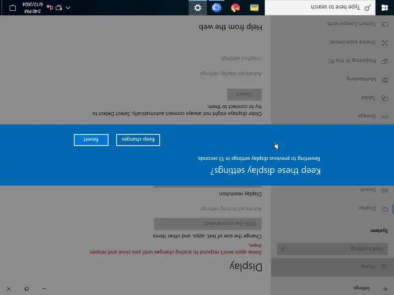The height and width of the screenshot is (295, 394).
Task: Click the Sound speaker icon
Action: pos(385,191)
